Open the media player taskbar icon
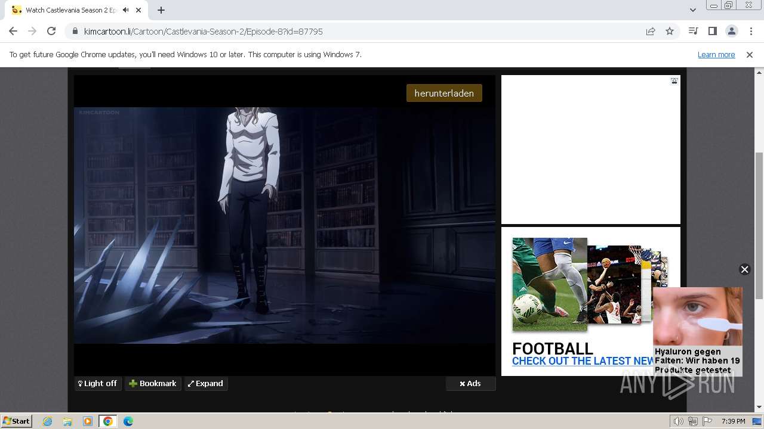The image size is (764, 429). tap(88, 421)
